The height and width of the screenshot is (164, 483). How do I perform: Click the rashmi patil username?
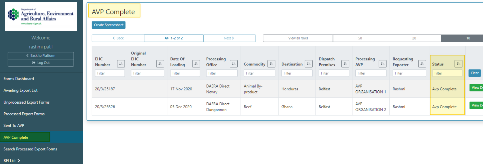click(41, 47)
